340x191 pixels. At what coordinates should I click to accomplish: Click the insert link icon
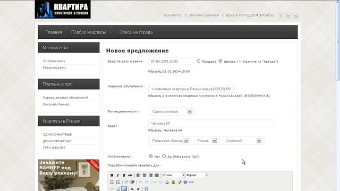[155, 182]
